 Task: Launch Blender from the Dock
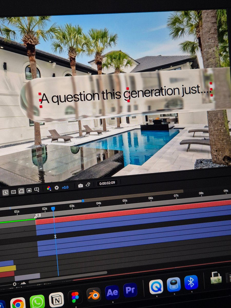94,295
